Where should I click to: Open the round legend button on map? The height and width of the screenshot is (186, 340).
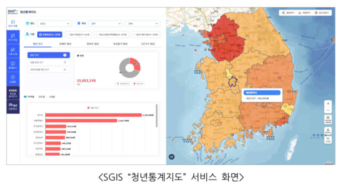pos(171,156)
